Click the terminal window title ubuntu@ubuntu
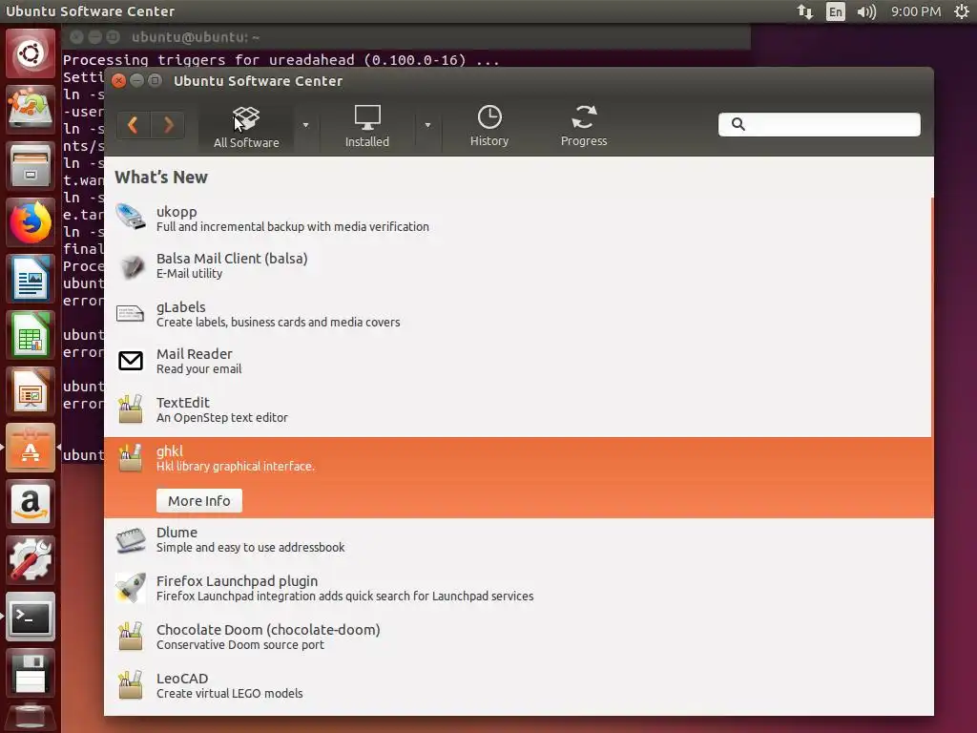The image size is (977, 733). (195, 37)
